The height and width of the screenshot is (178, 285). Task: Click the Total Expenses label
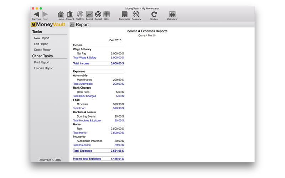click(x=83, y=151)
